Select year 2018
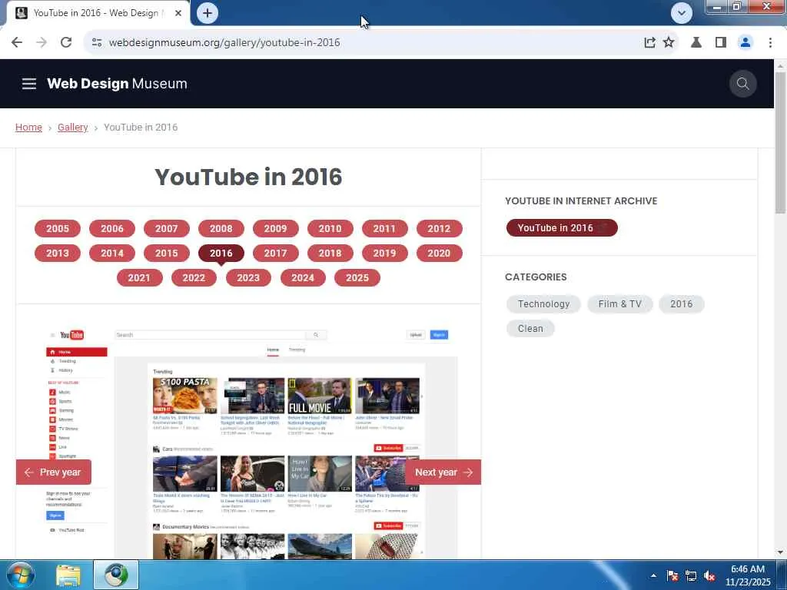This screenshot has width=787, height=590. pos(330,254)
